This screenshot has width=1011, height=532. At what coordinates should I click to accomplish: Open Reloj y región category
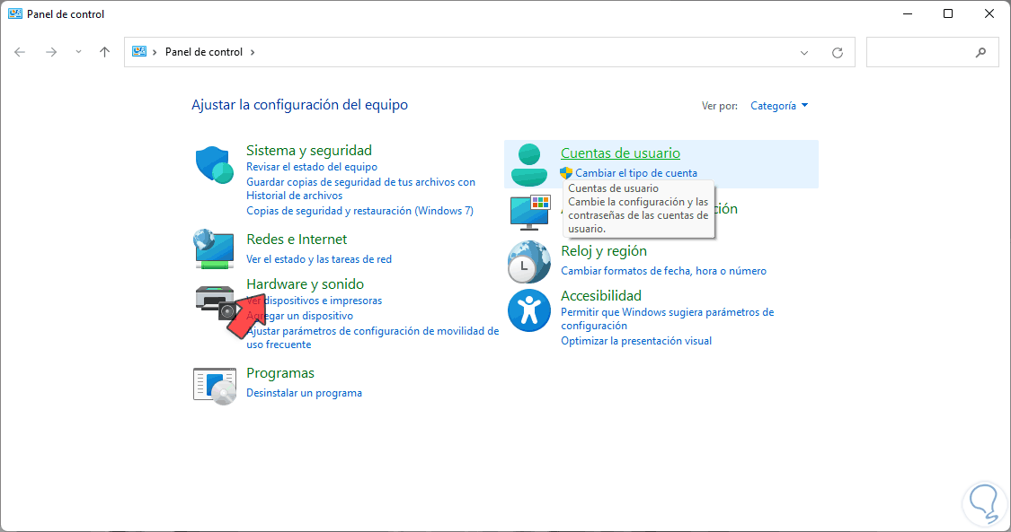tap(604, 251)
